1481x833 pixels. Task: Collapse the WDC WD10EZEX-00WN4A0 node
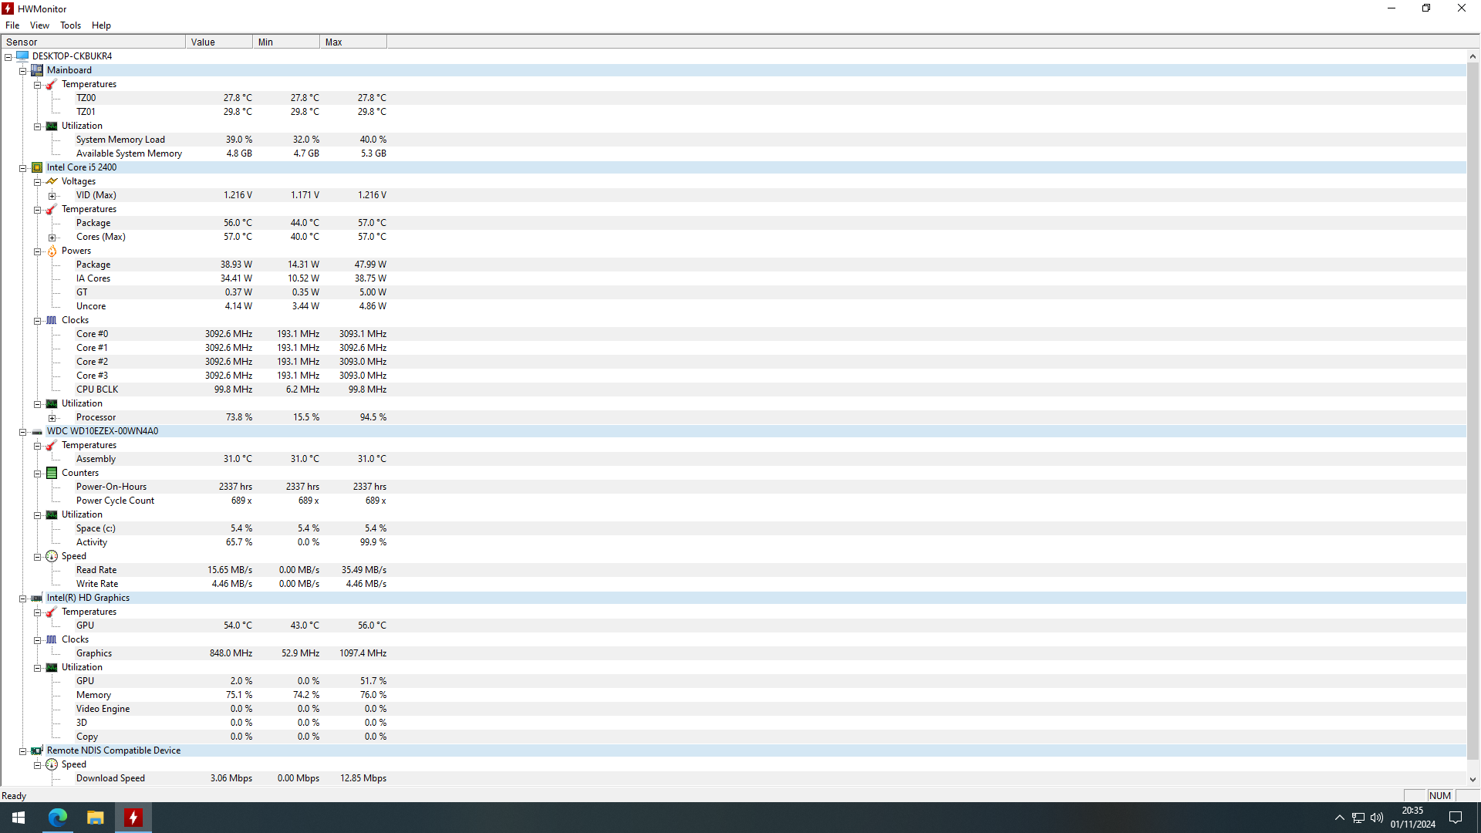(23, 432)
